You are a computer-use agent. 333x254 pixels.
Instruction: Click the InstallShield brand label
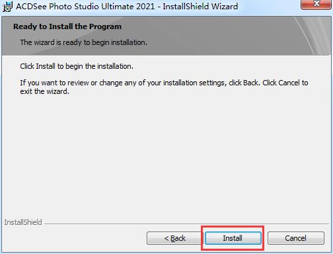(x=23, y=222)
